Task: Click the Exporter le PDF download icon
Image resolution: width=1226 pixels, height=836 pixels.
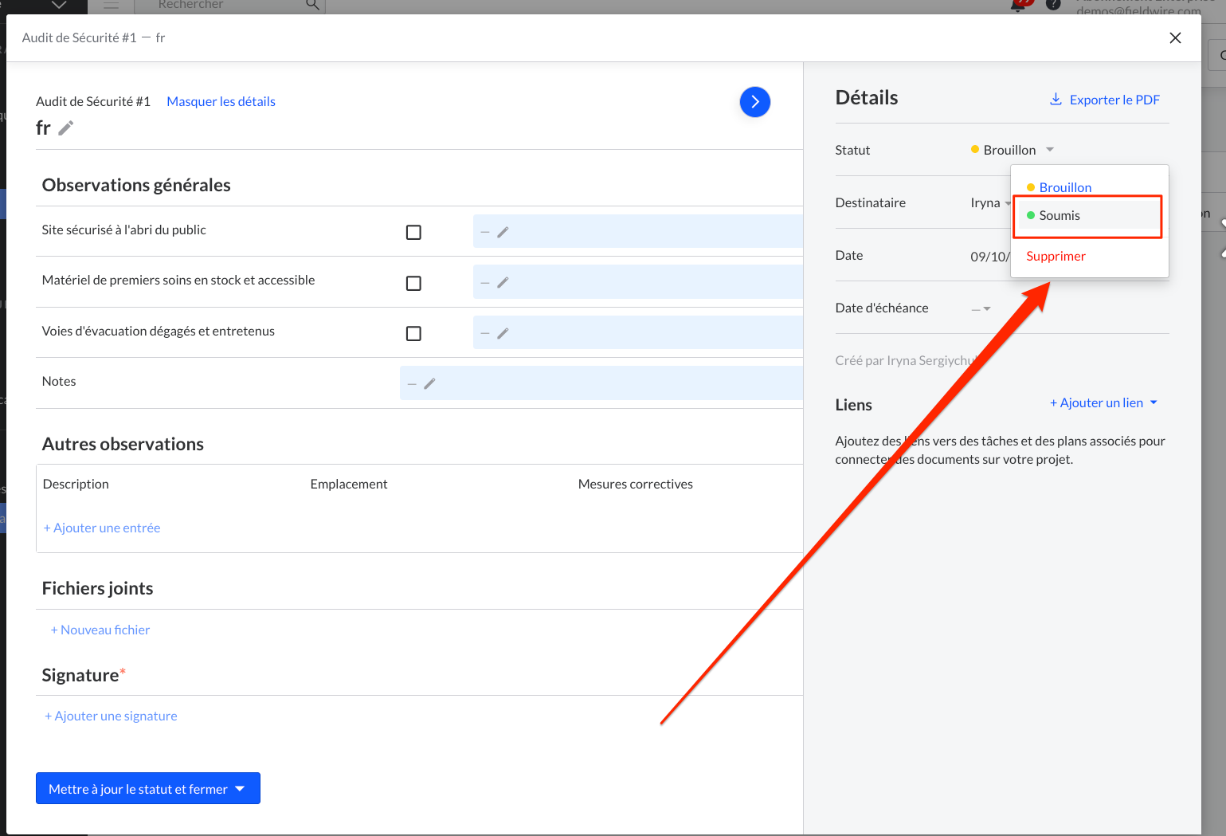Action: pos(1056,100)
